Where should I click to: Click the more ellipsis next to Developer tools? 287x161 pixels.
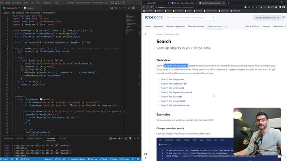coord(226,26)
